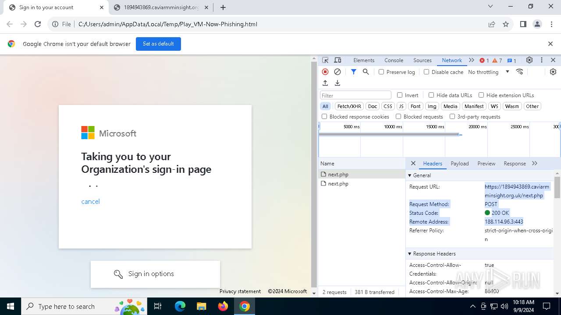Open Chrome three-dot menu

551,24
